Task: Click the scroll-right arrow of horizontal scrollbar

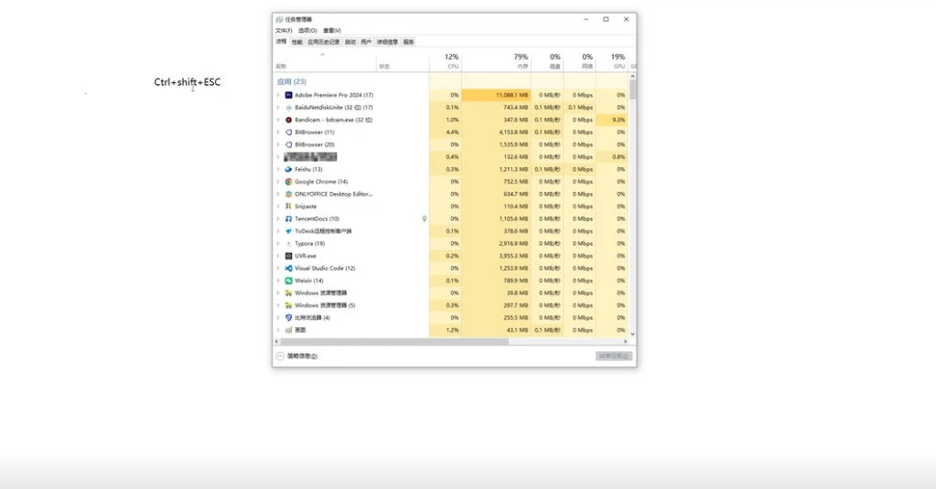Action: click(626, 342)
